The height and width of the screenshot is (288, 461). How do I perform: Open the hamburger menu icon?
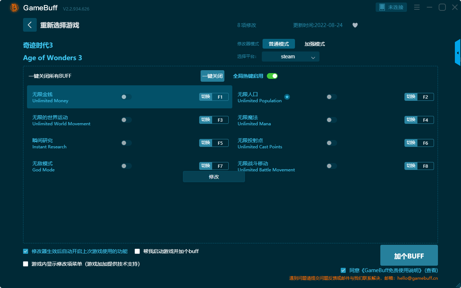click(x=417, y=7)
